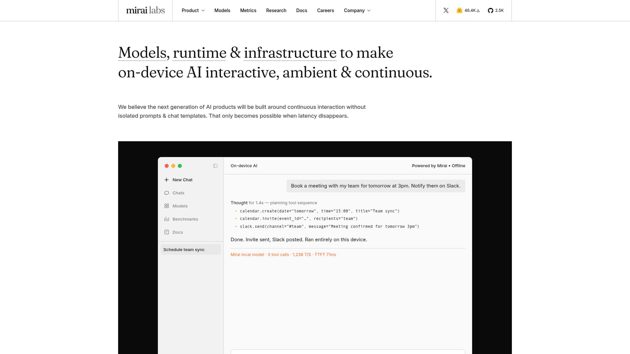
Task: Click the document icon beside Docs
Action: 167,232
